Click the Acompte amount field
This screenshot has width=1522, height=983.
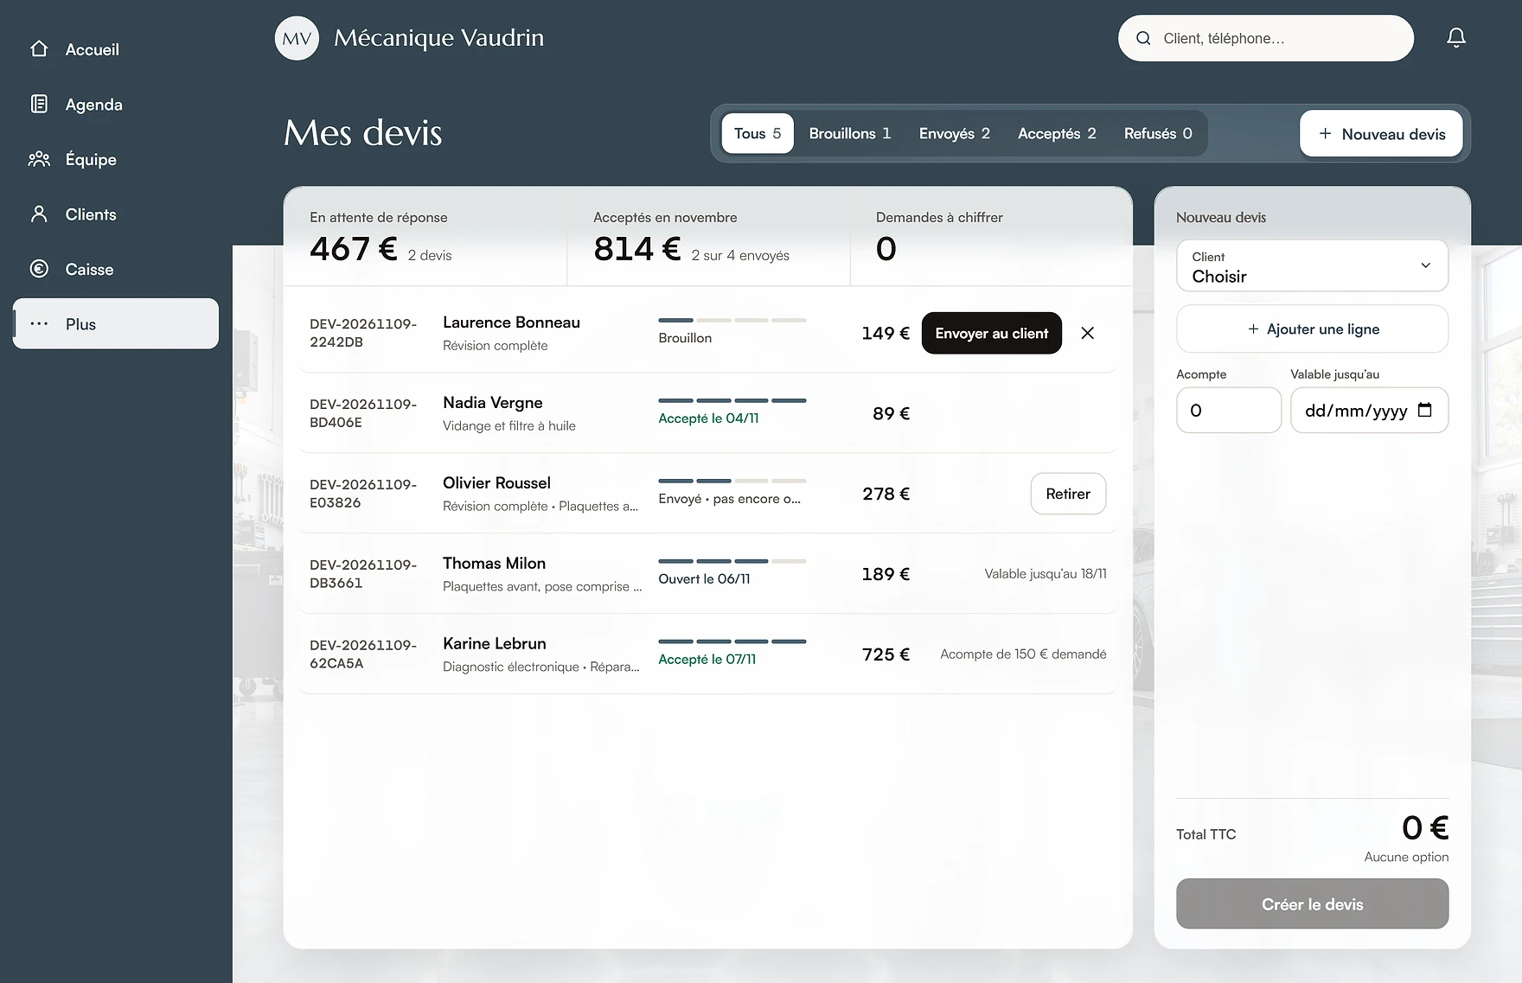(1229, 411)
